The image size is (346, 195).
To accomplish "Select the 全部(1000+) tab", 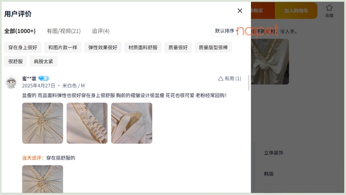I will coord(20,31).
